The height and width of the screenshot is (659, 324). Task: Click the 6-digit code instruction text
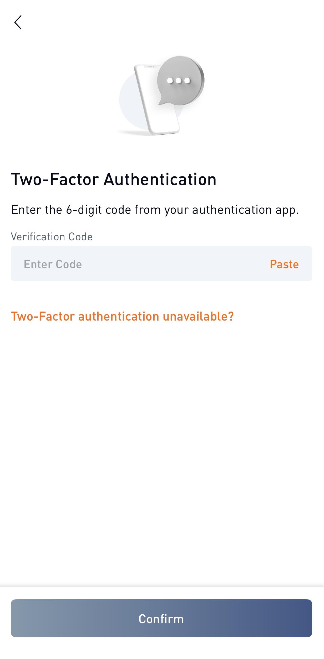[155, 210]
